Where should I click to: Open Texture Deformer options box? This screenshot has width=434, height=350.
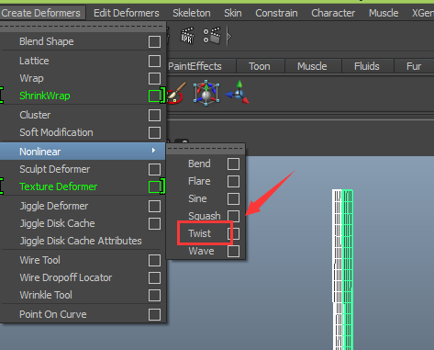[x=154, y=186]
